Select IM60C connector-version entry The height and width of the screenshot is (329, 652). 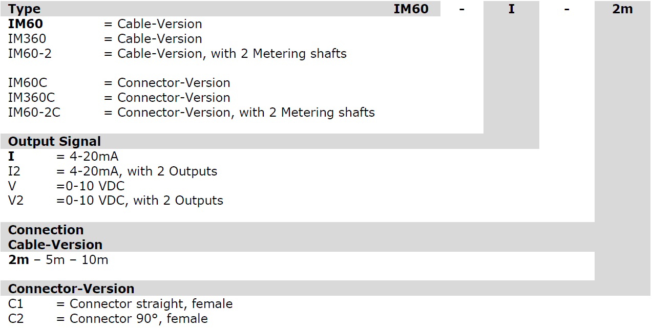[28, 83]
